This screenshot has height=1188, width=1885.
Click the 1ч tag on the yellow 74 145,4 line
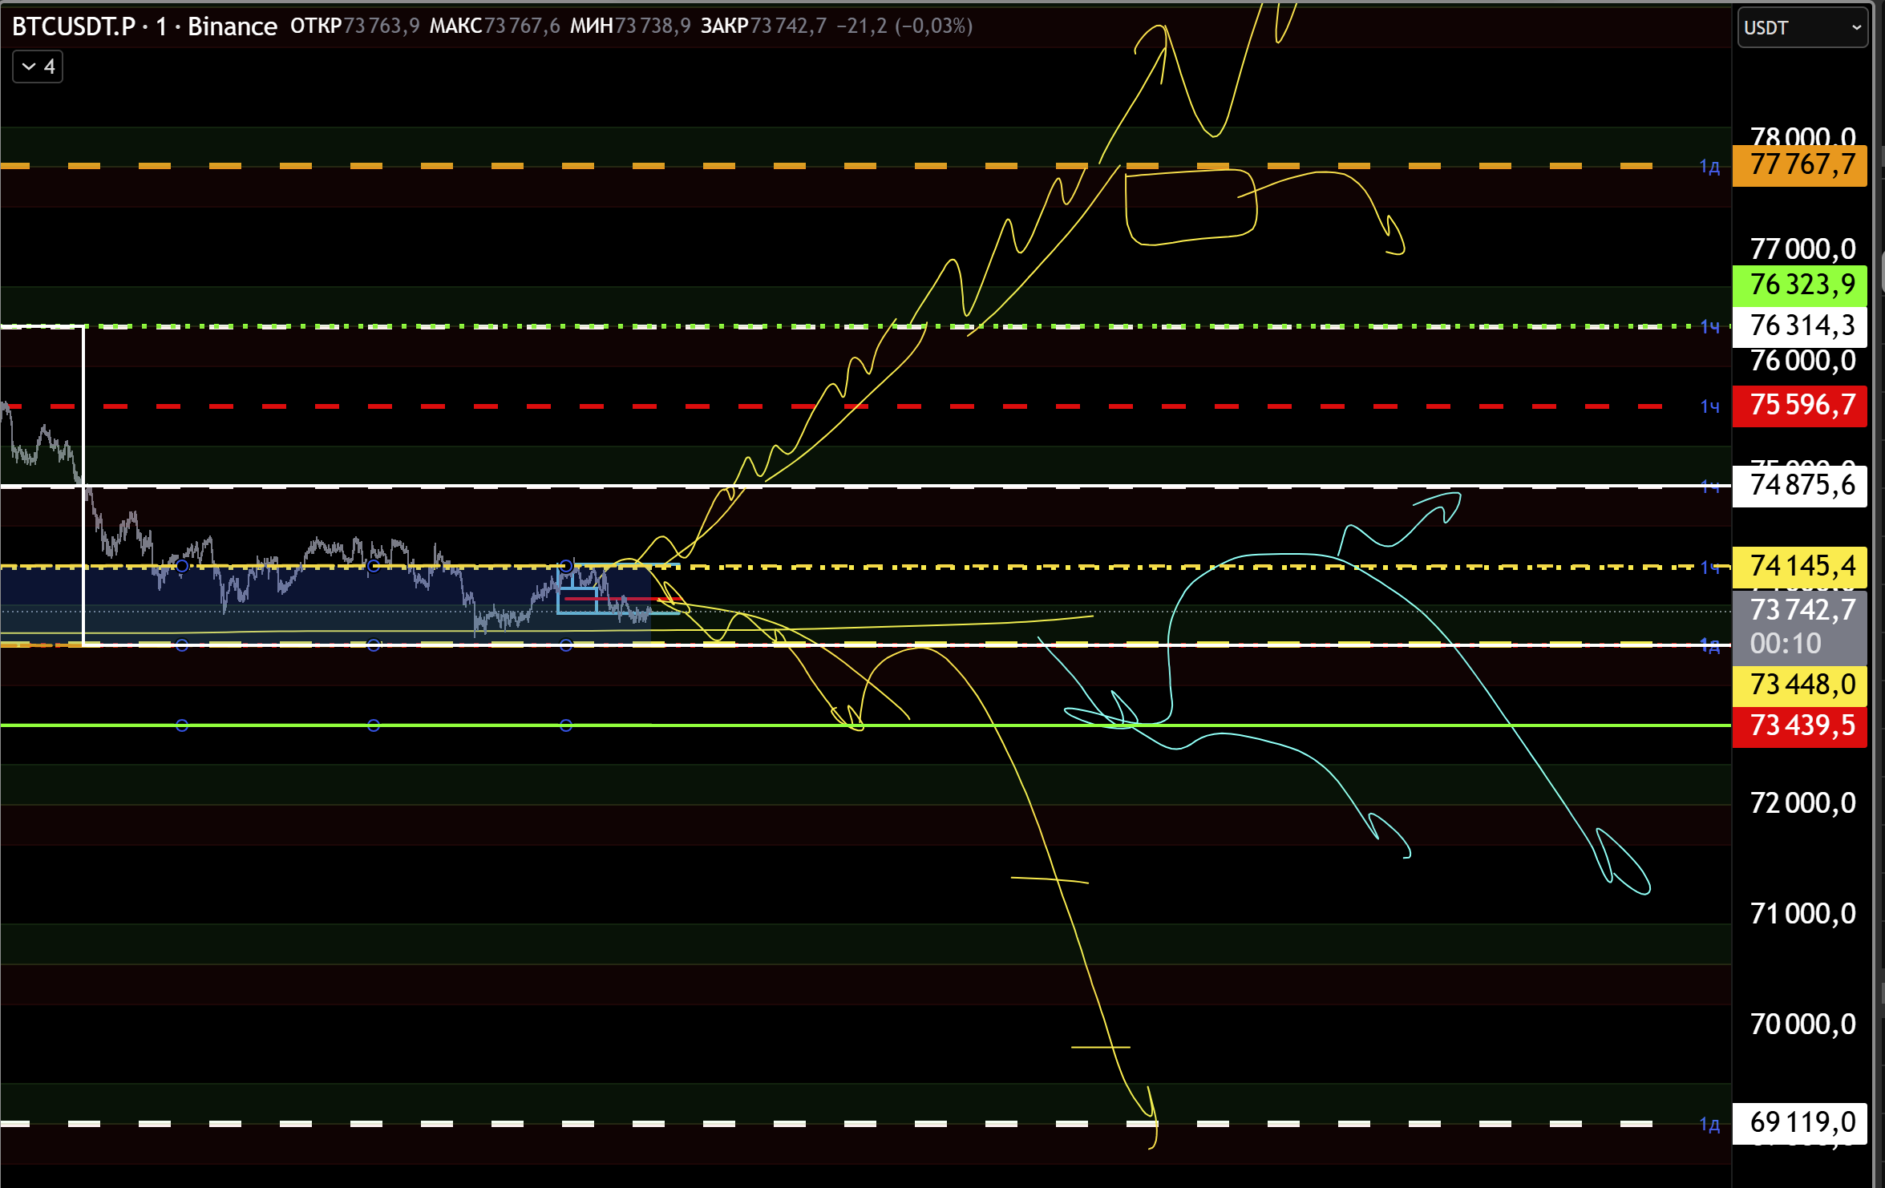[x=1709, y=568]
